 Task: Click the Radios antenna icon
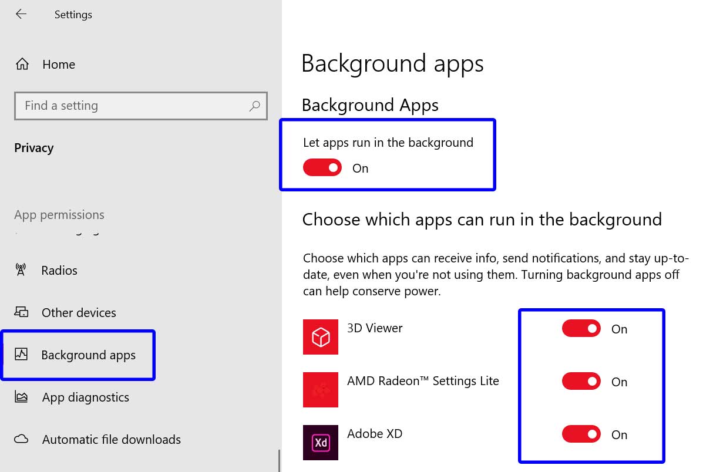[22, 270]
